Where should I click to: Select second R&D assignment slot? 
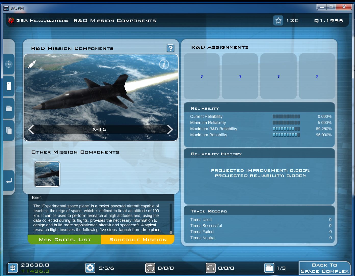point(240,76)
